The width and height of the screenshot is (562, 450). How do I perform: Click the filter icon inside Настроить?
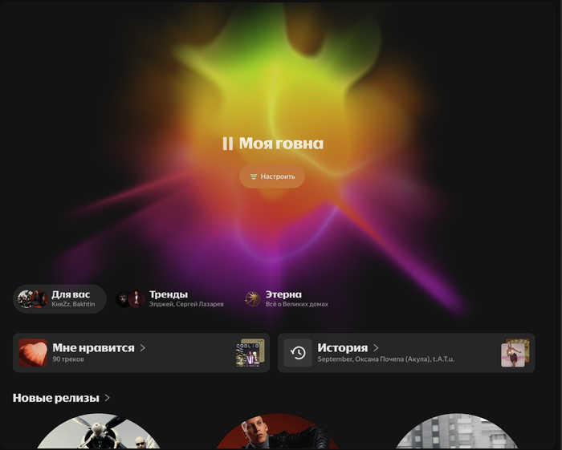(254, 176)
